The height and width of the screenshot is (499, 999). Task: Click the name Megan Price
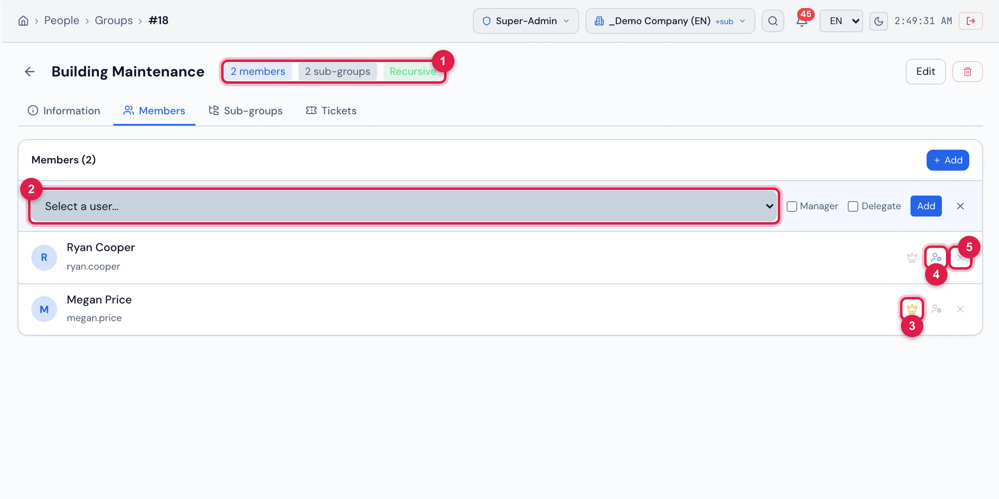[x=99, y=300]
